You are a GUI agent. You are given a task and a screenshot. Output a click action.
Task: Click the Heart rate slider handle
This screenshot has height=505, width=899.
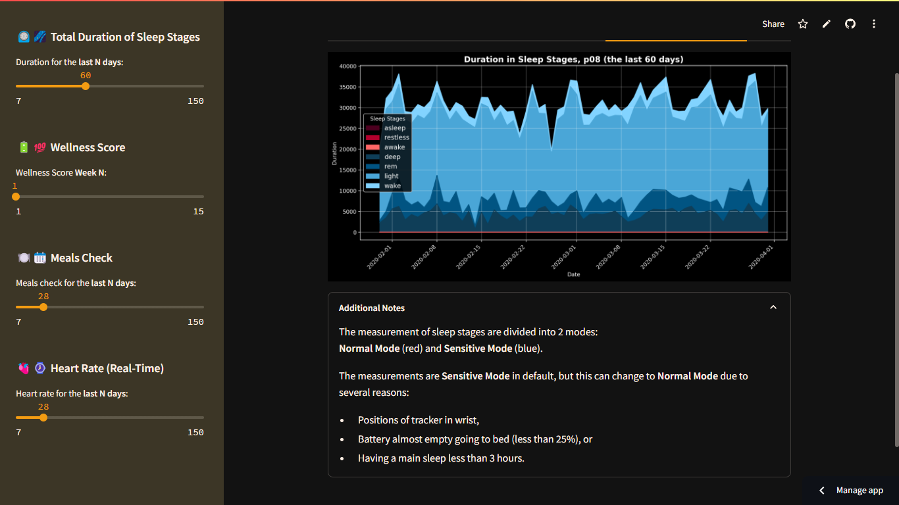click(43, 418)
